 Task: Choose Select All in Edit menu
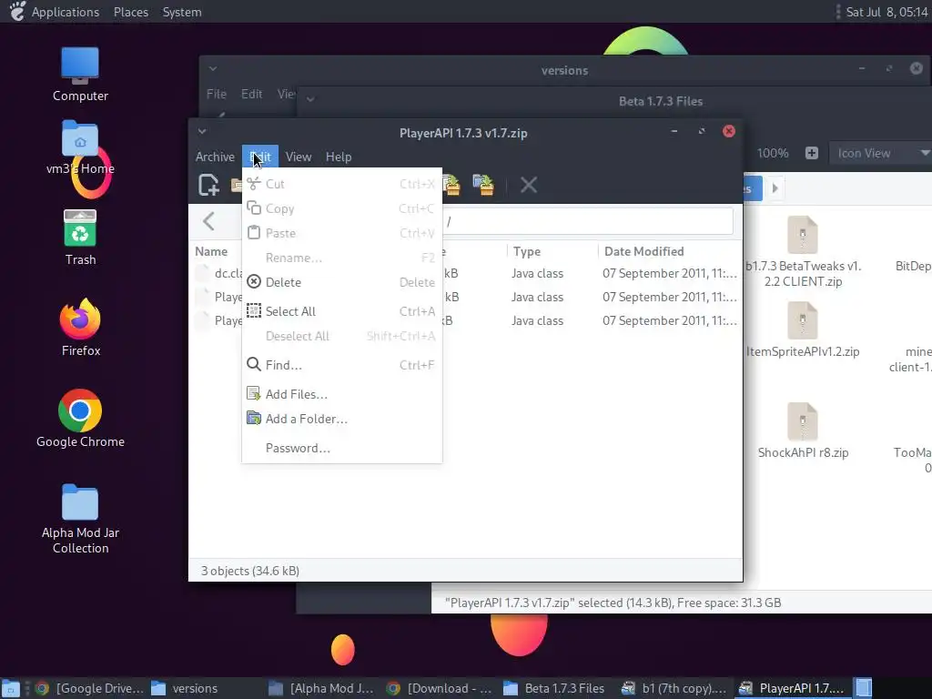(x=342, y=311)
